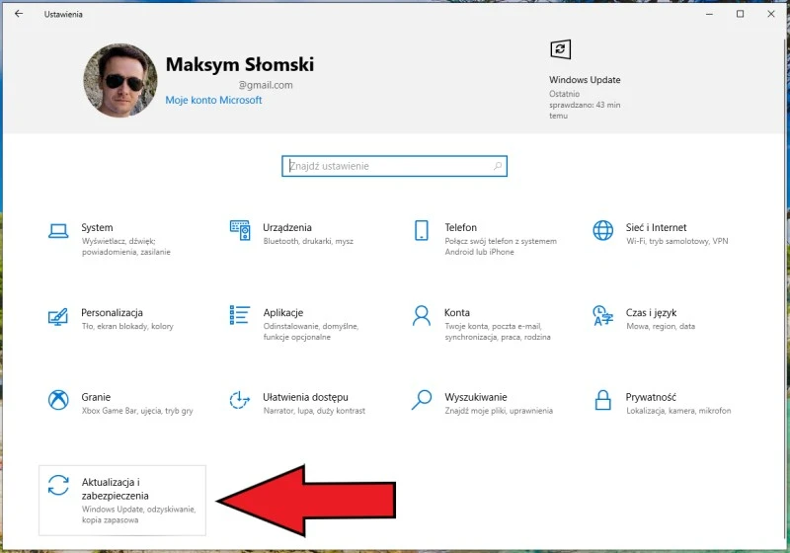Click the Wyszukiwanie magnifier icon

(422, 400)
